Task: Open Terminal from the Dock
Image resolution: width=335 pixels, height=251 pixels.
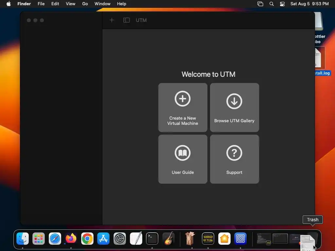Action: click(x=152, y=238)
